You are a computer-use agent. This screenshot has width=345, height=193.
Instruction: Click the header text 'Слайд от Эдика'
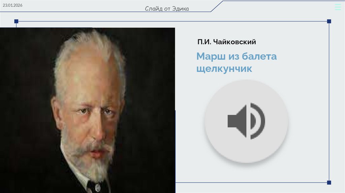pyautogui.click(x=167, y=8)
